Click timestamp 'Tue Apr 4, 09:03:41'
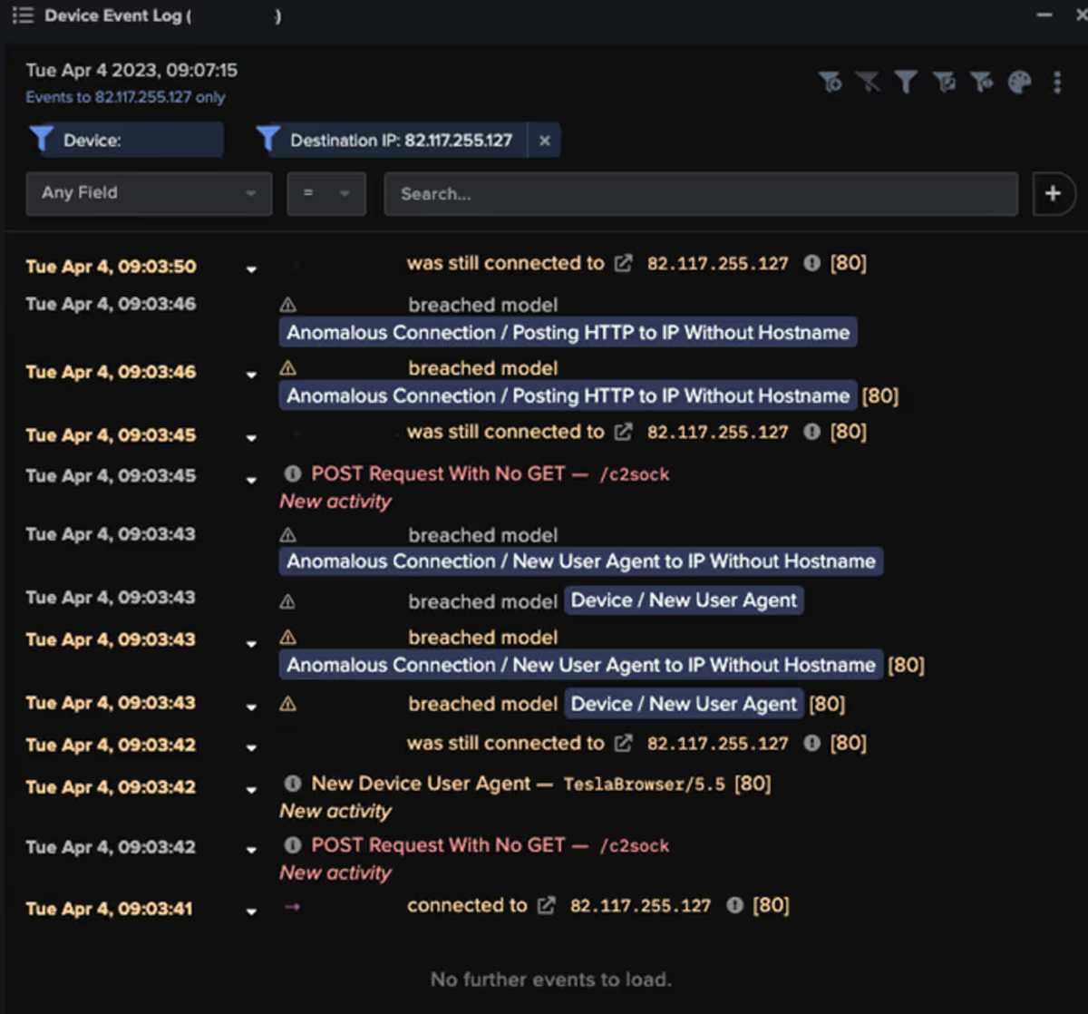Image resolution: width=1088 pixels, height=1014 pixels. (109, 909)
